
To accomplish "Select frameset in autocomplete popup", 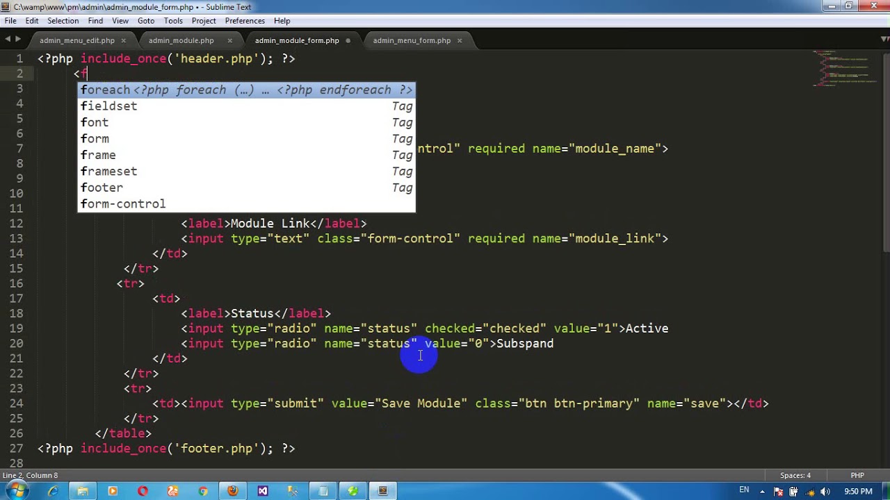I will pos(246,172).
